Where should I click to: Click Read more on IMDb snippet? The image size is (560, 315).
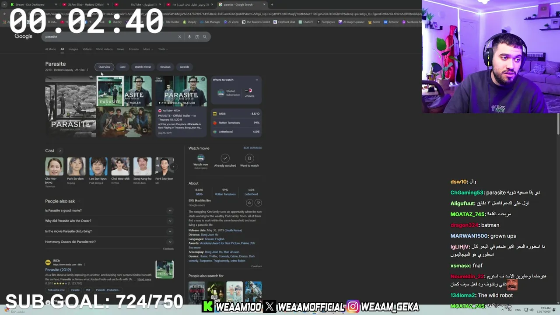pos(144,279)
